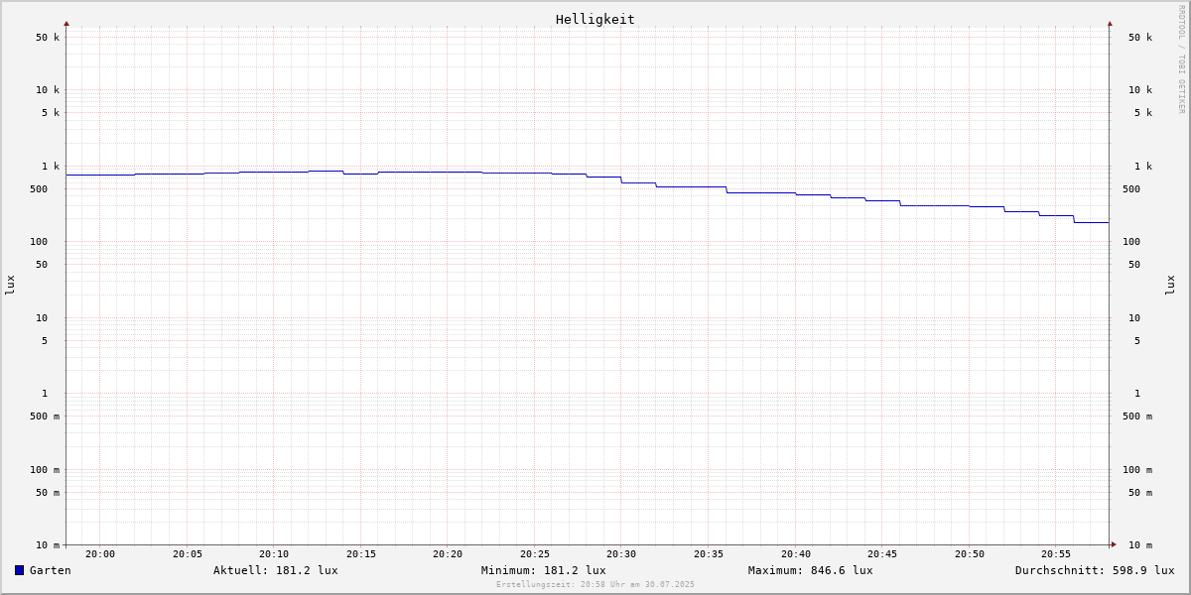Select the Garten legend label
This screenshot has width=1191, height=595.
click(x=50, y=570)
